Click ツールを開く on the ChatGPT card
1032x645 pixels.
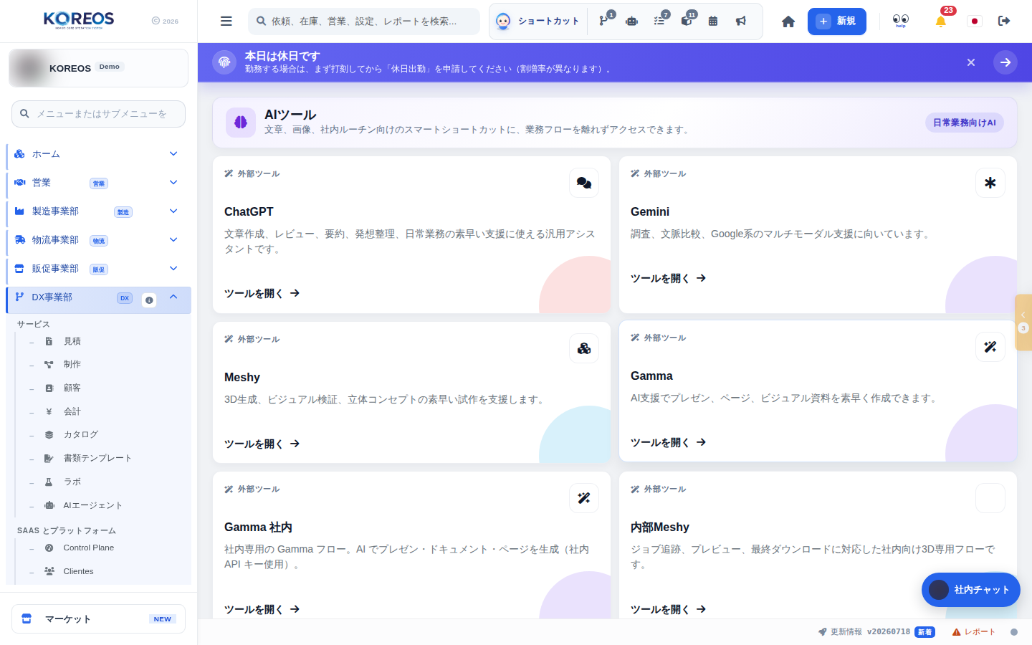(x=262, y=293)
